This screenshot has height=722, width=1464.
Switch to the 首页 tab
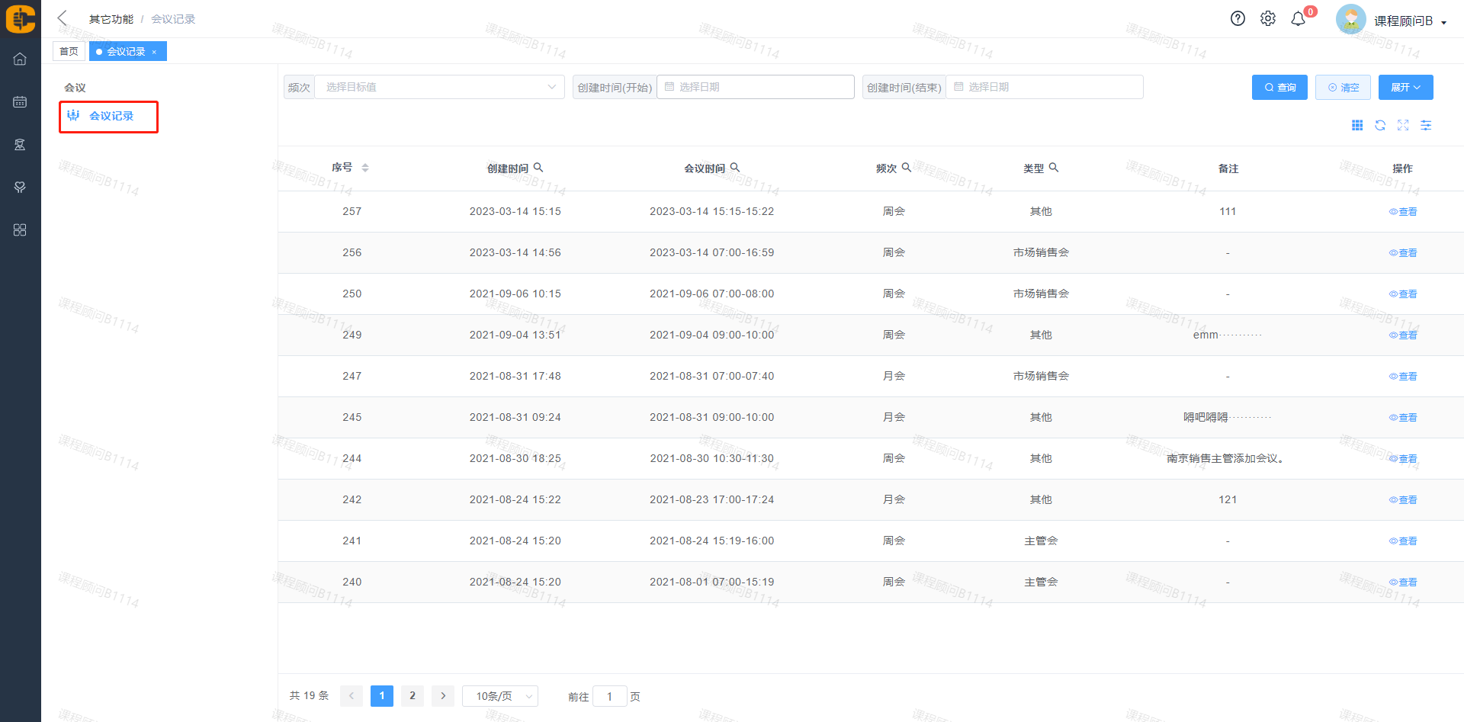coord(69,51)
